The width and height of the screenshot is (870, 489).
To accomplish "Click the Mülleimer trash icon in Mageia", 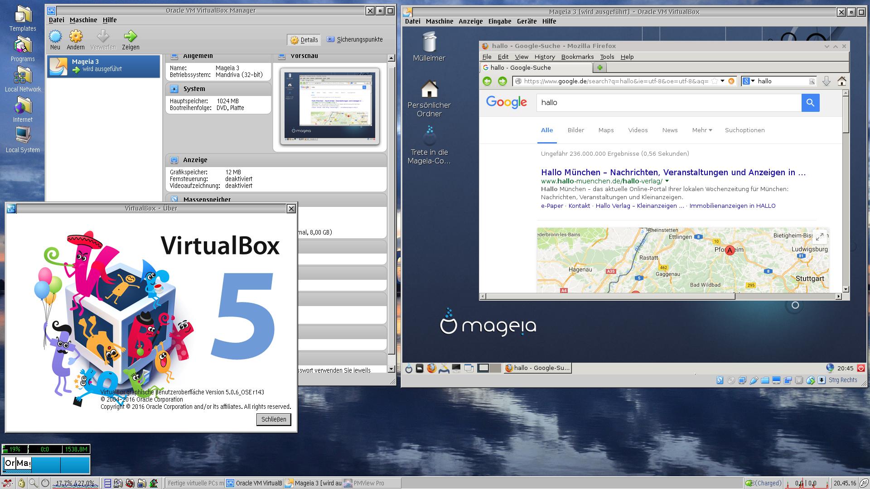I will (429, 42).
